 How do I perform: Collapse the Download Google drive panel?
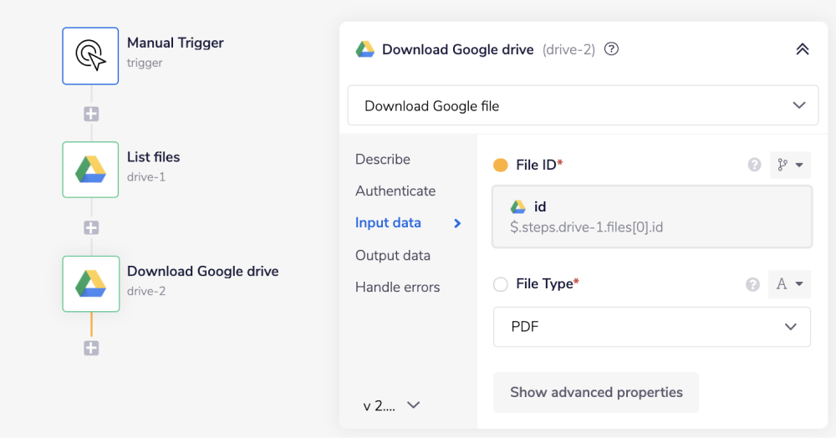coord(802,49)
